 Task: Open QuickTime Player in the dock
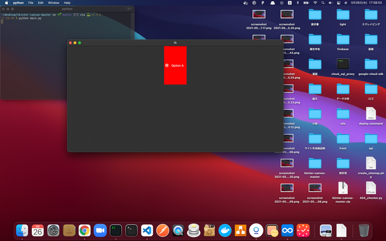click(178, 231)
